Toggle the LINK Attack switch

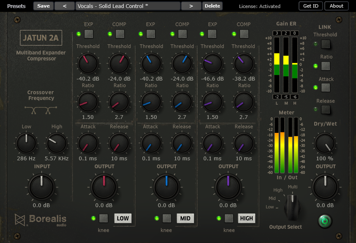[x=325, y=87]
